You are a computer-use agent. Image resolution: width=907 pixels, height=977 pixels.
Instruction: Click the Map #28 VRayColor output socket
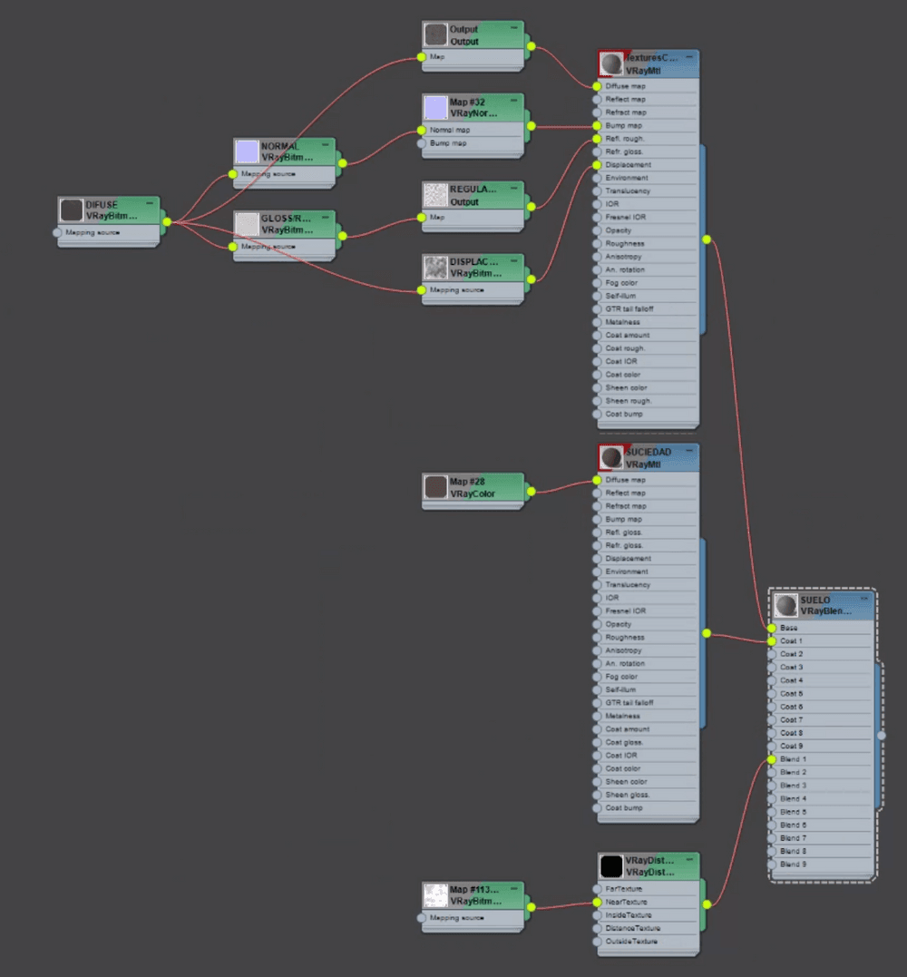point(532,492)
